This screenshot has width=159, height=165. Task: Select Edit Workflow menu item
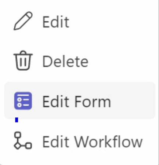pos(80,140)
